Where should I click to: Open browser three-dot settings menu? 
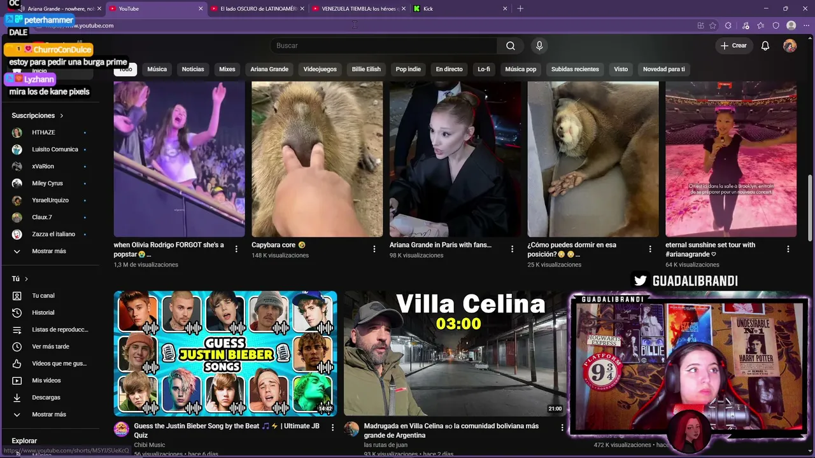(805, 25)
